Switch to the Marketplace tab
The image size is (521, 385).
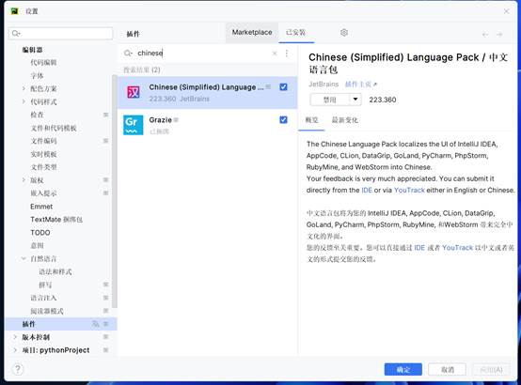click(x=252, y=33)
